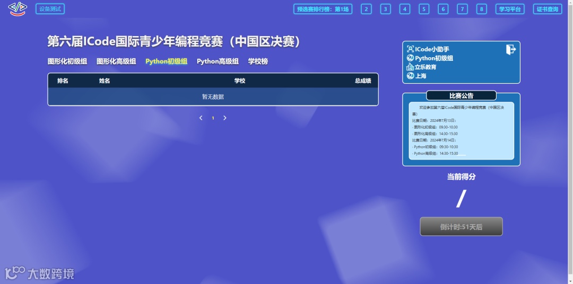Click announcement line Python初级组：09:30-10:30
The height and width of the screenshot is (284, 573).
pos(435,147)
